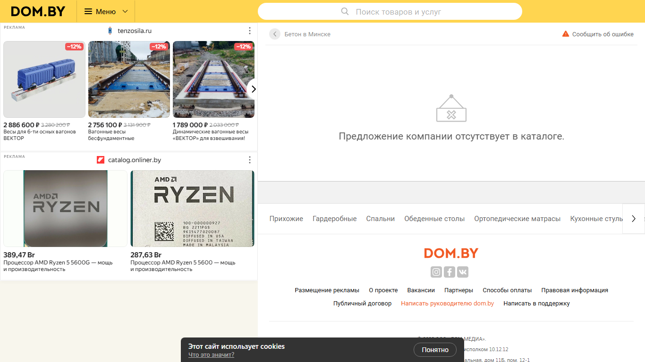Click Весы для 6-ти осных вагонов title

40,135
